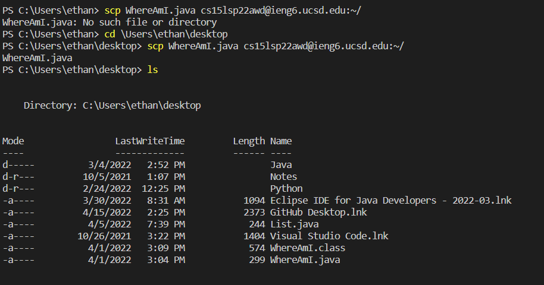Click the length value '299'
The image size is (544, 285).
tap(257, 260)
